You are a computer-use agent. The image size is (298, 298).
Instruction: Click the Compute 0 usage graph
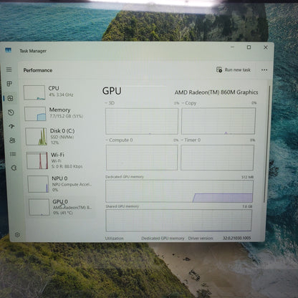pos(142,158)
